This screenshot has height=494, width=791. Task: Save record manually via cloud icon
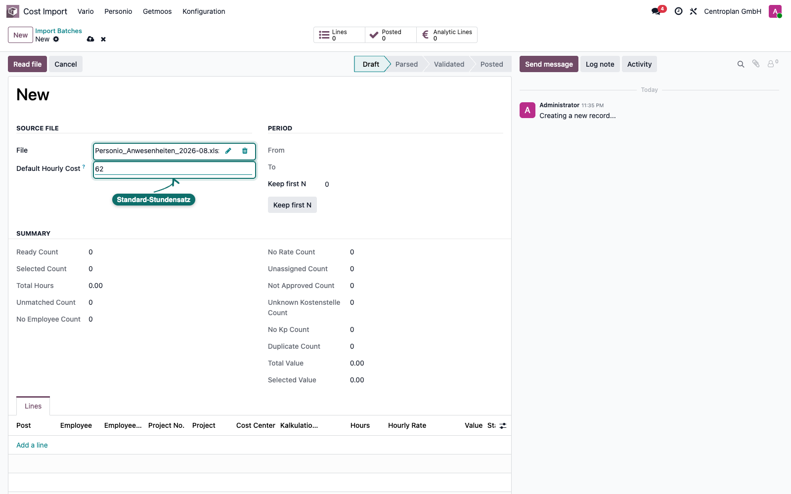click(x=90, y=39)
